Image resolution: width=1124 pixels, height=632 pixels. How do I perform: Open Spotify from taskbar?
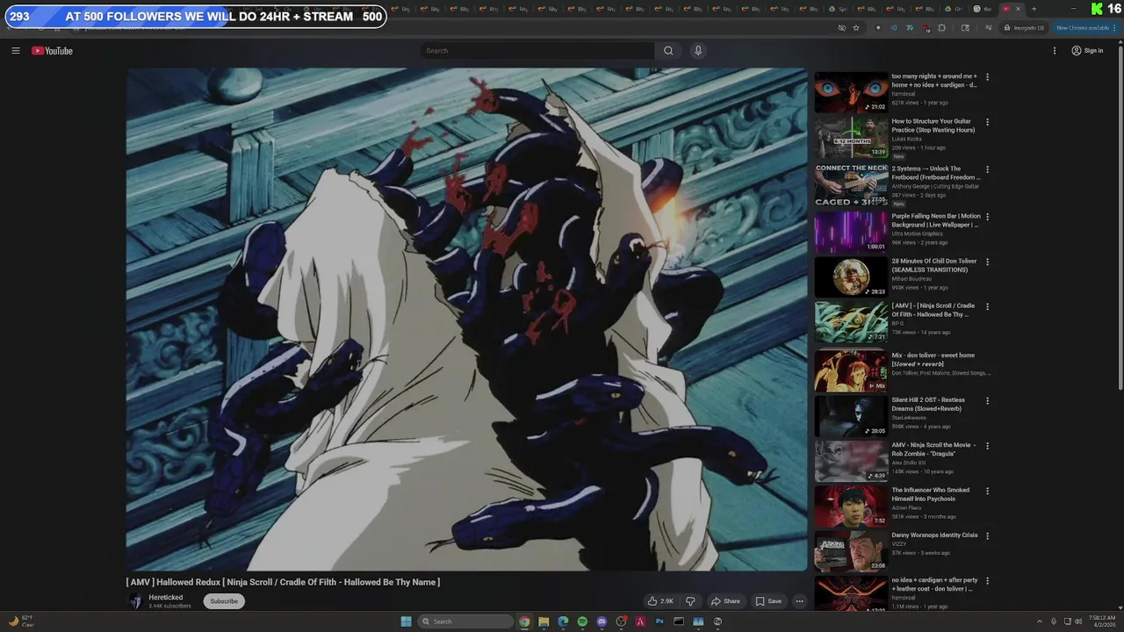pos(582,621)
